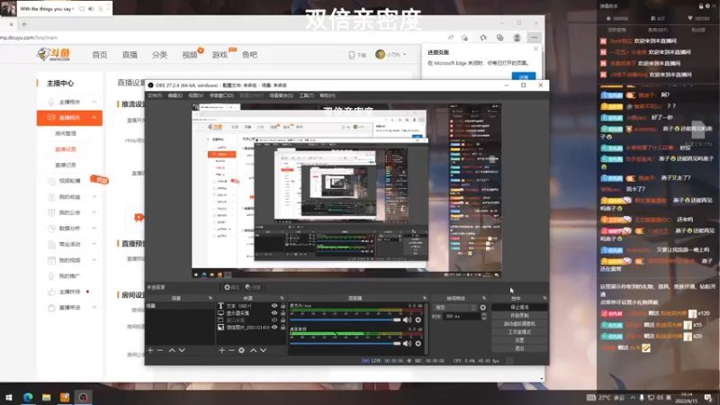The width and height of the screenshot is (720, 405).
Task: Mute the desktop audio speaker icon in OBS mixer
Action: pos(407,343)
